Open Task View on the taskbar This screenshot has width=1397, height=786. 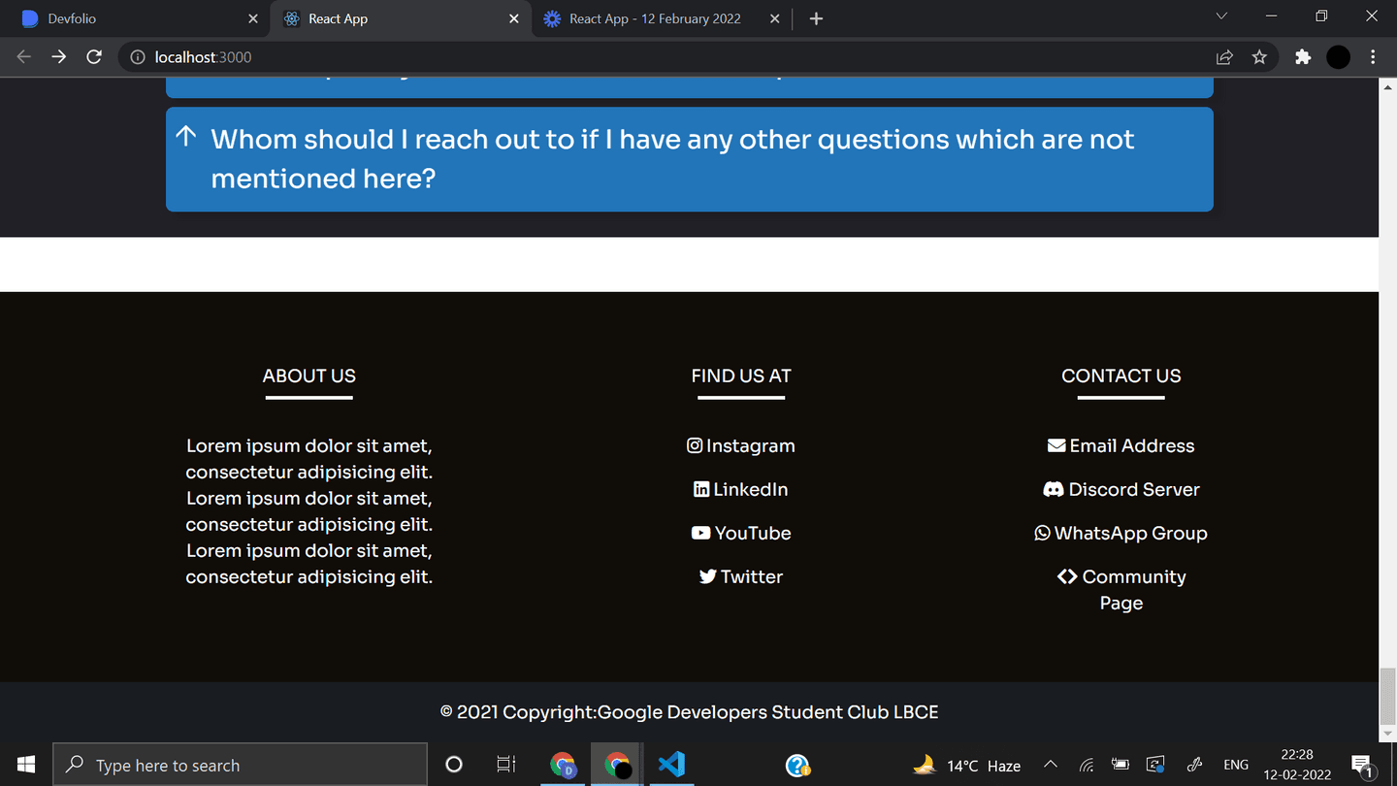[506, 765]
